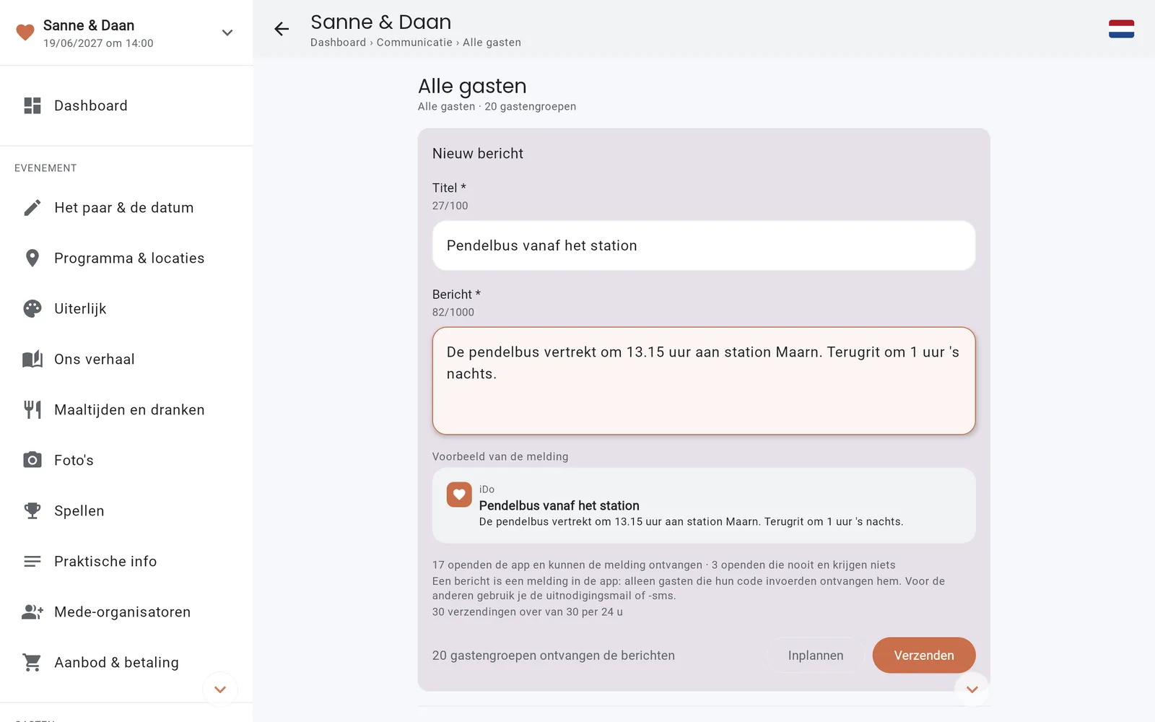Click the palette icon for Uiterlijk
The height and width of the screenshot is (722, 1155).
(32, 309)
